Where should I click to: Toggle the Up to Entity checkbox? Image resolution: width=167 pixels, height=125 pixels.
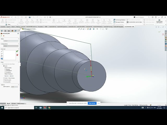(x=5, y=68)
